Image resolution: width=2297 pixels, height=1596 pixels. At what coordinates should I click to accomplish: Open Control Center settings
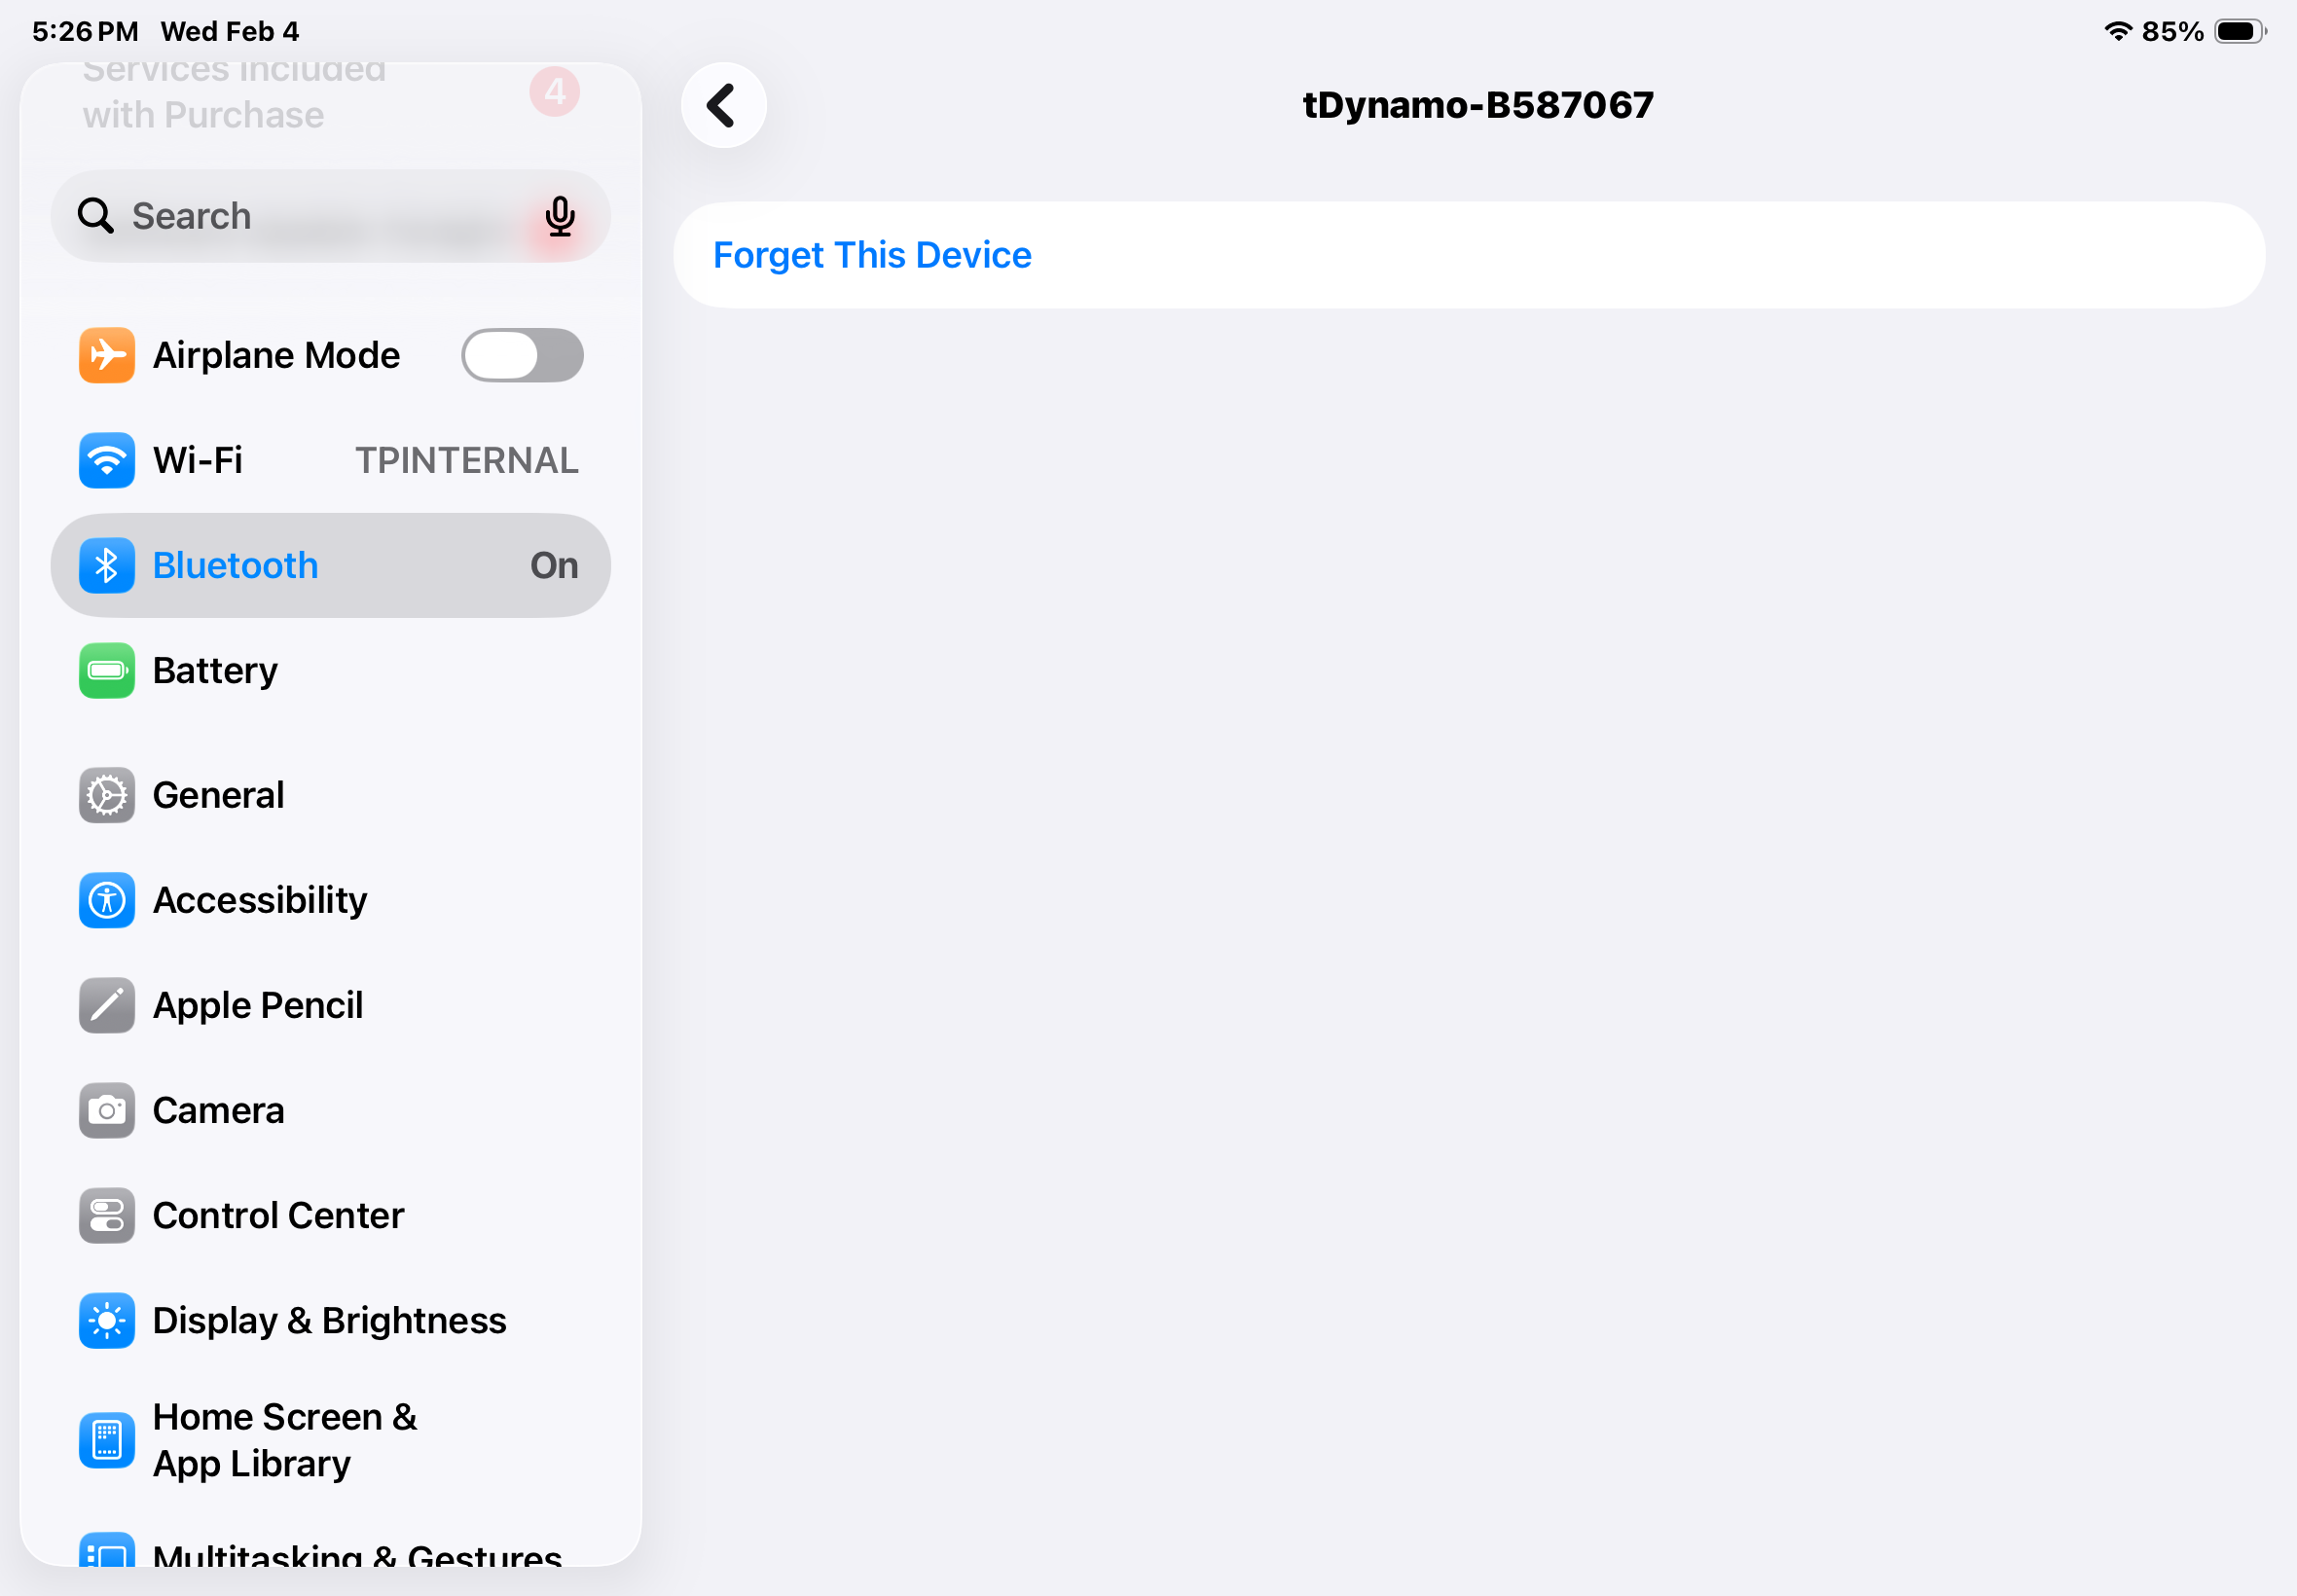(330, 1215)
